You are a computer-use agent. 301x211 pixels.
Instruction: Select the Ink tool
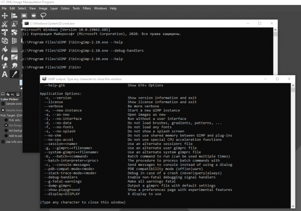pos(5,57)
